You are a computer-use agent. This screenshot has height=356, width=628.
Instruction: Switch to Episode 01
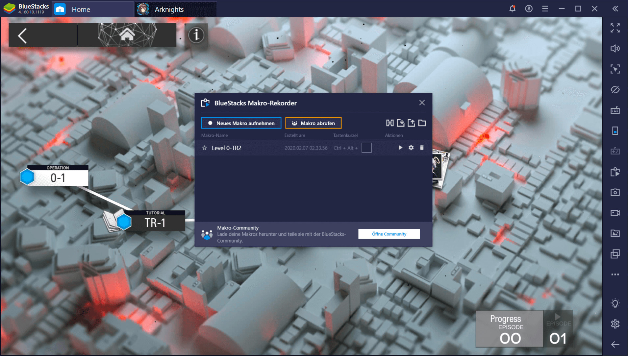click(558, 329)
